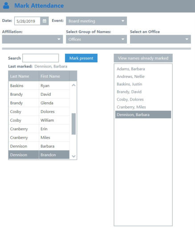
Task: Expand the Affiliation dropdown
Action: [32, 39]
